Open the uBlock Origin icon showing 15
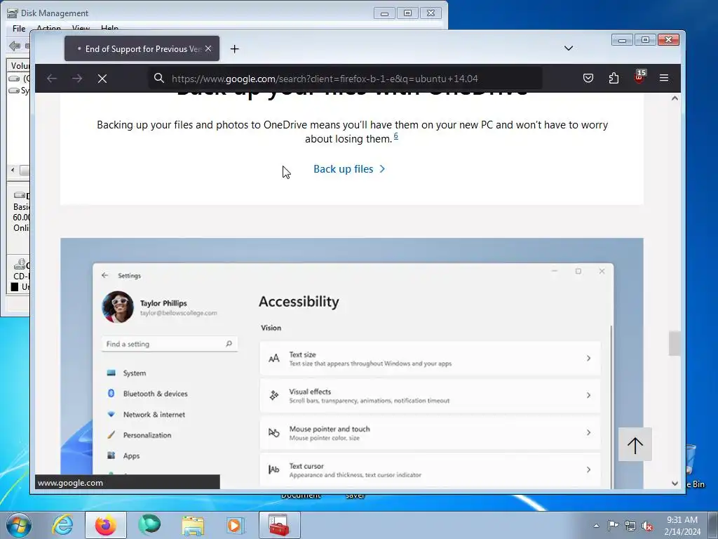 (x=639, y=76)
